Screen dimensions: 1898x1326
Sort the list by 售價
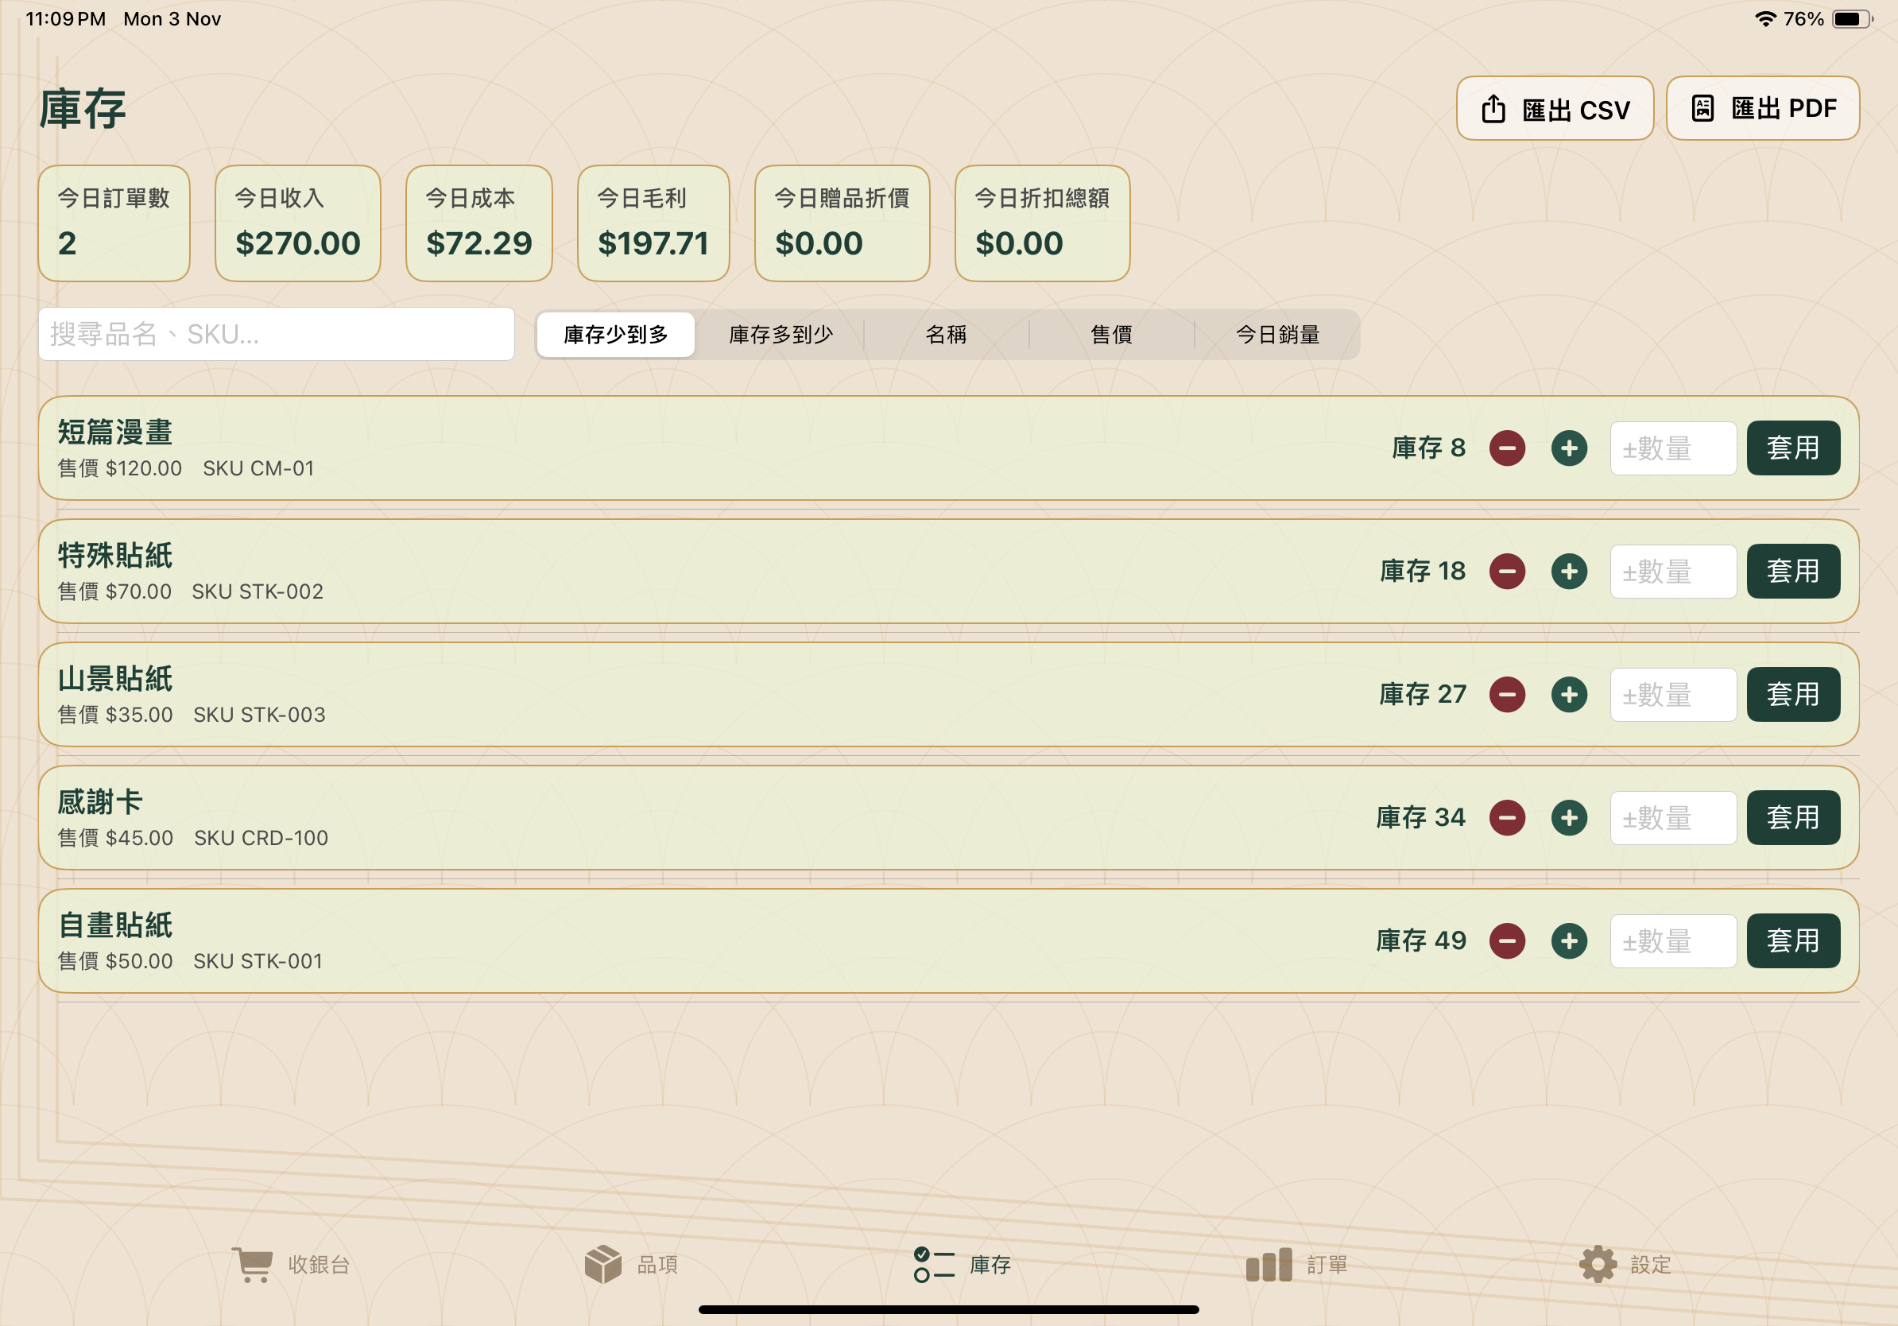[1111, 335]
